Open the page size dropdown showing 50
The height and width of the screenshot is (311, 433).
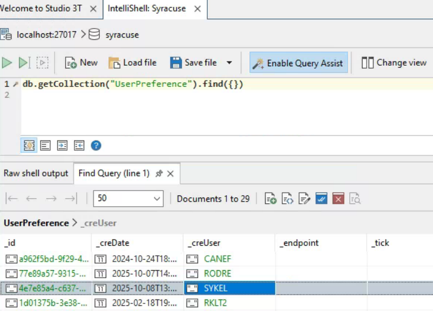point(128,199)
